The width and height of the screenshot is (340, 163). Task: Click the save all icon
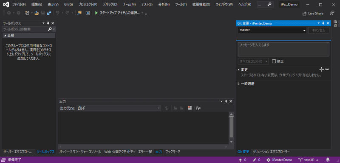[49, 13]
